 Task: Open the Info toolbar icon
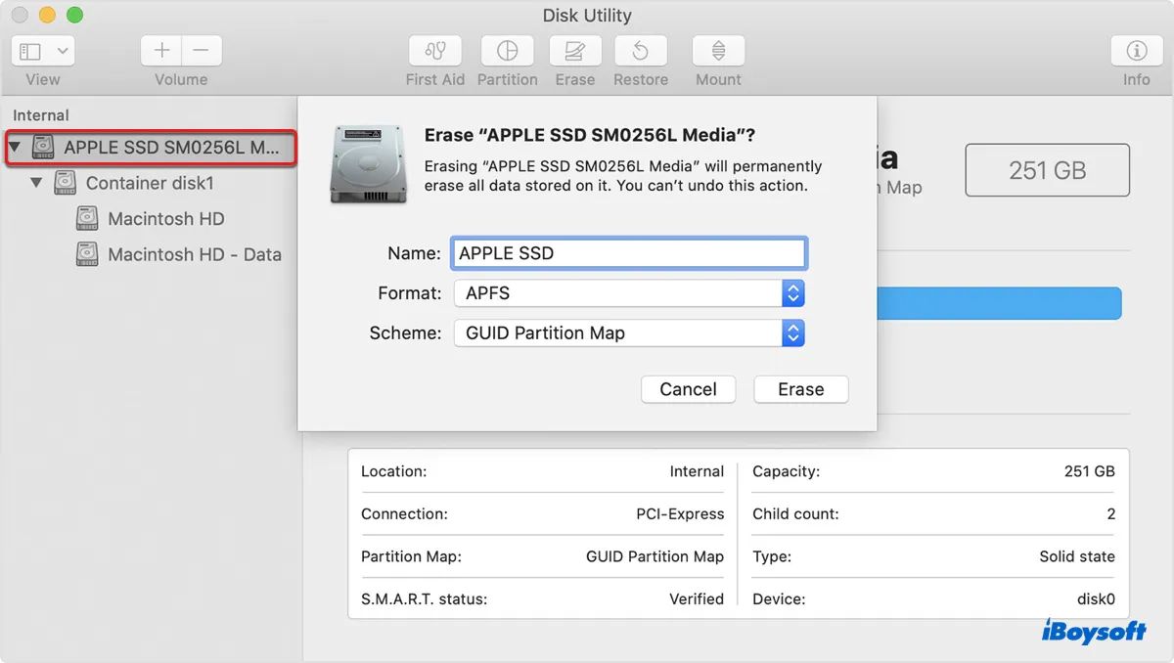1136,51
